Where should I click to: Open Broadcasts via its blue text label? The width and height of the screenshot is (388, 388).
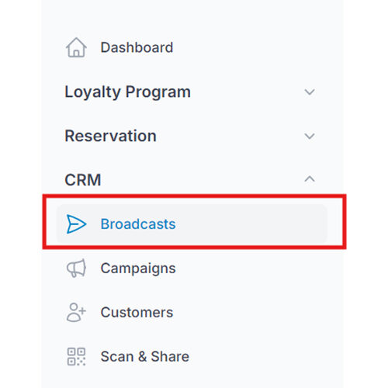click(138, 224)
